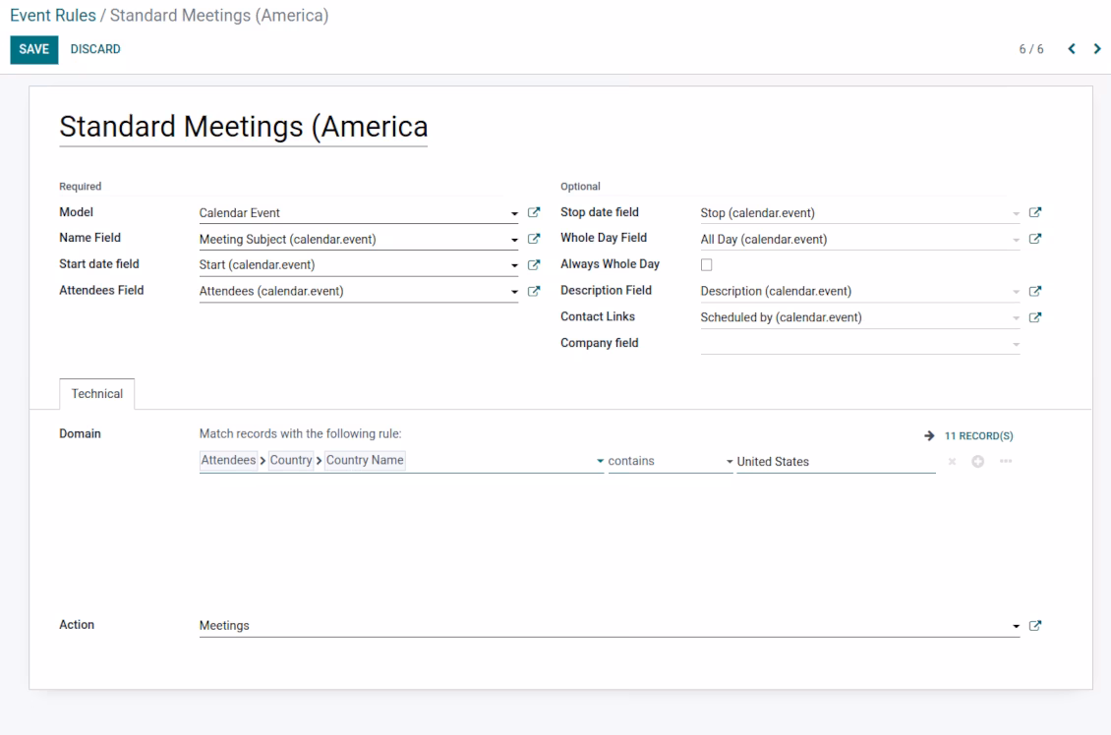Click the Meetings action value

point(224,626)
